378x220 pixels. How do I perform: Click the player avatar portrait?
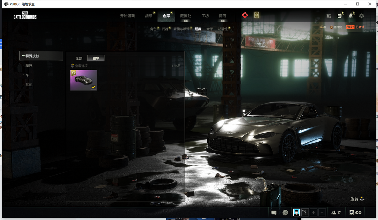(x=296, y=212)
